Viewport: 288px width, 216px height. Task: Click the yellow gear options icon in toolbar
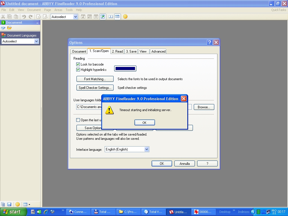point(125,17)
